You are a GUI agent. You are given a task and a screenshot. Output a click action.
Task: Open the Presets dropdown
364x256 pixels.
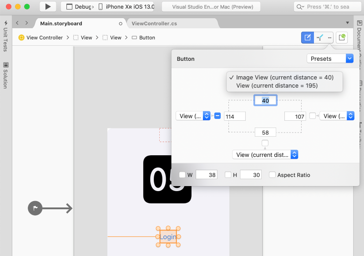tap(329, 59)
